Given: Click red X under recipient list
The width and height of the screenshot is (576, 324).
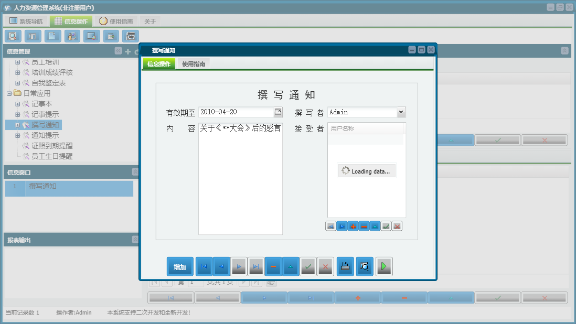Looking at the screenshot, I should [x=397, y=226].
